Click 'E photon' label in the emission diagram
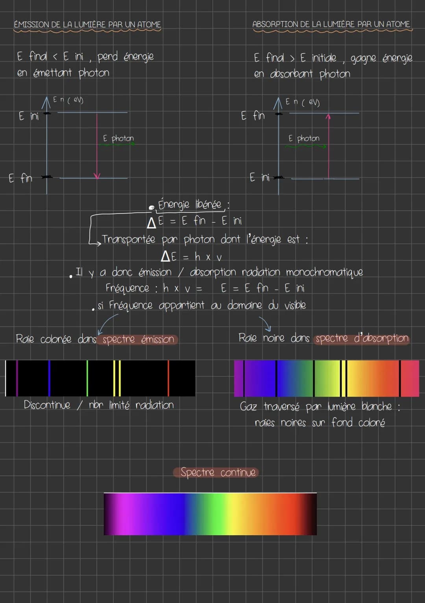Viewport: 425px width, 603px height. coord(118,138)
